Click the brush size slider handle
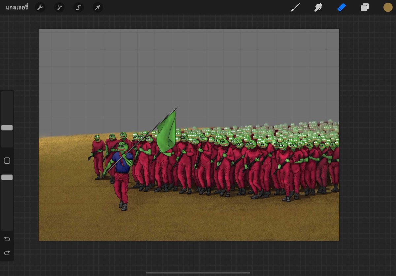396x276 pixels. pyautogui.click(x=7, y=128)
